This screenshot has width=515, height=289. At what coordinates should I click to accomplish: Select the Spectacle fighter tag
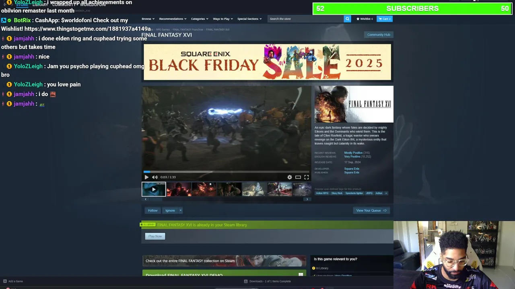tap(354, 193)
